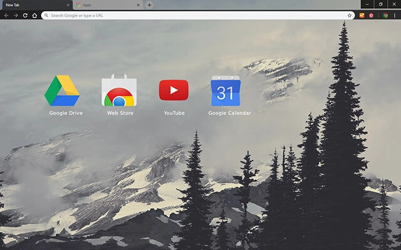
Task: Switch to the New Tab tab
Action: [x=37, y=5]
